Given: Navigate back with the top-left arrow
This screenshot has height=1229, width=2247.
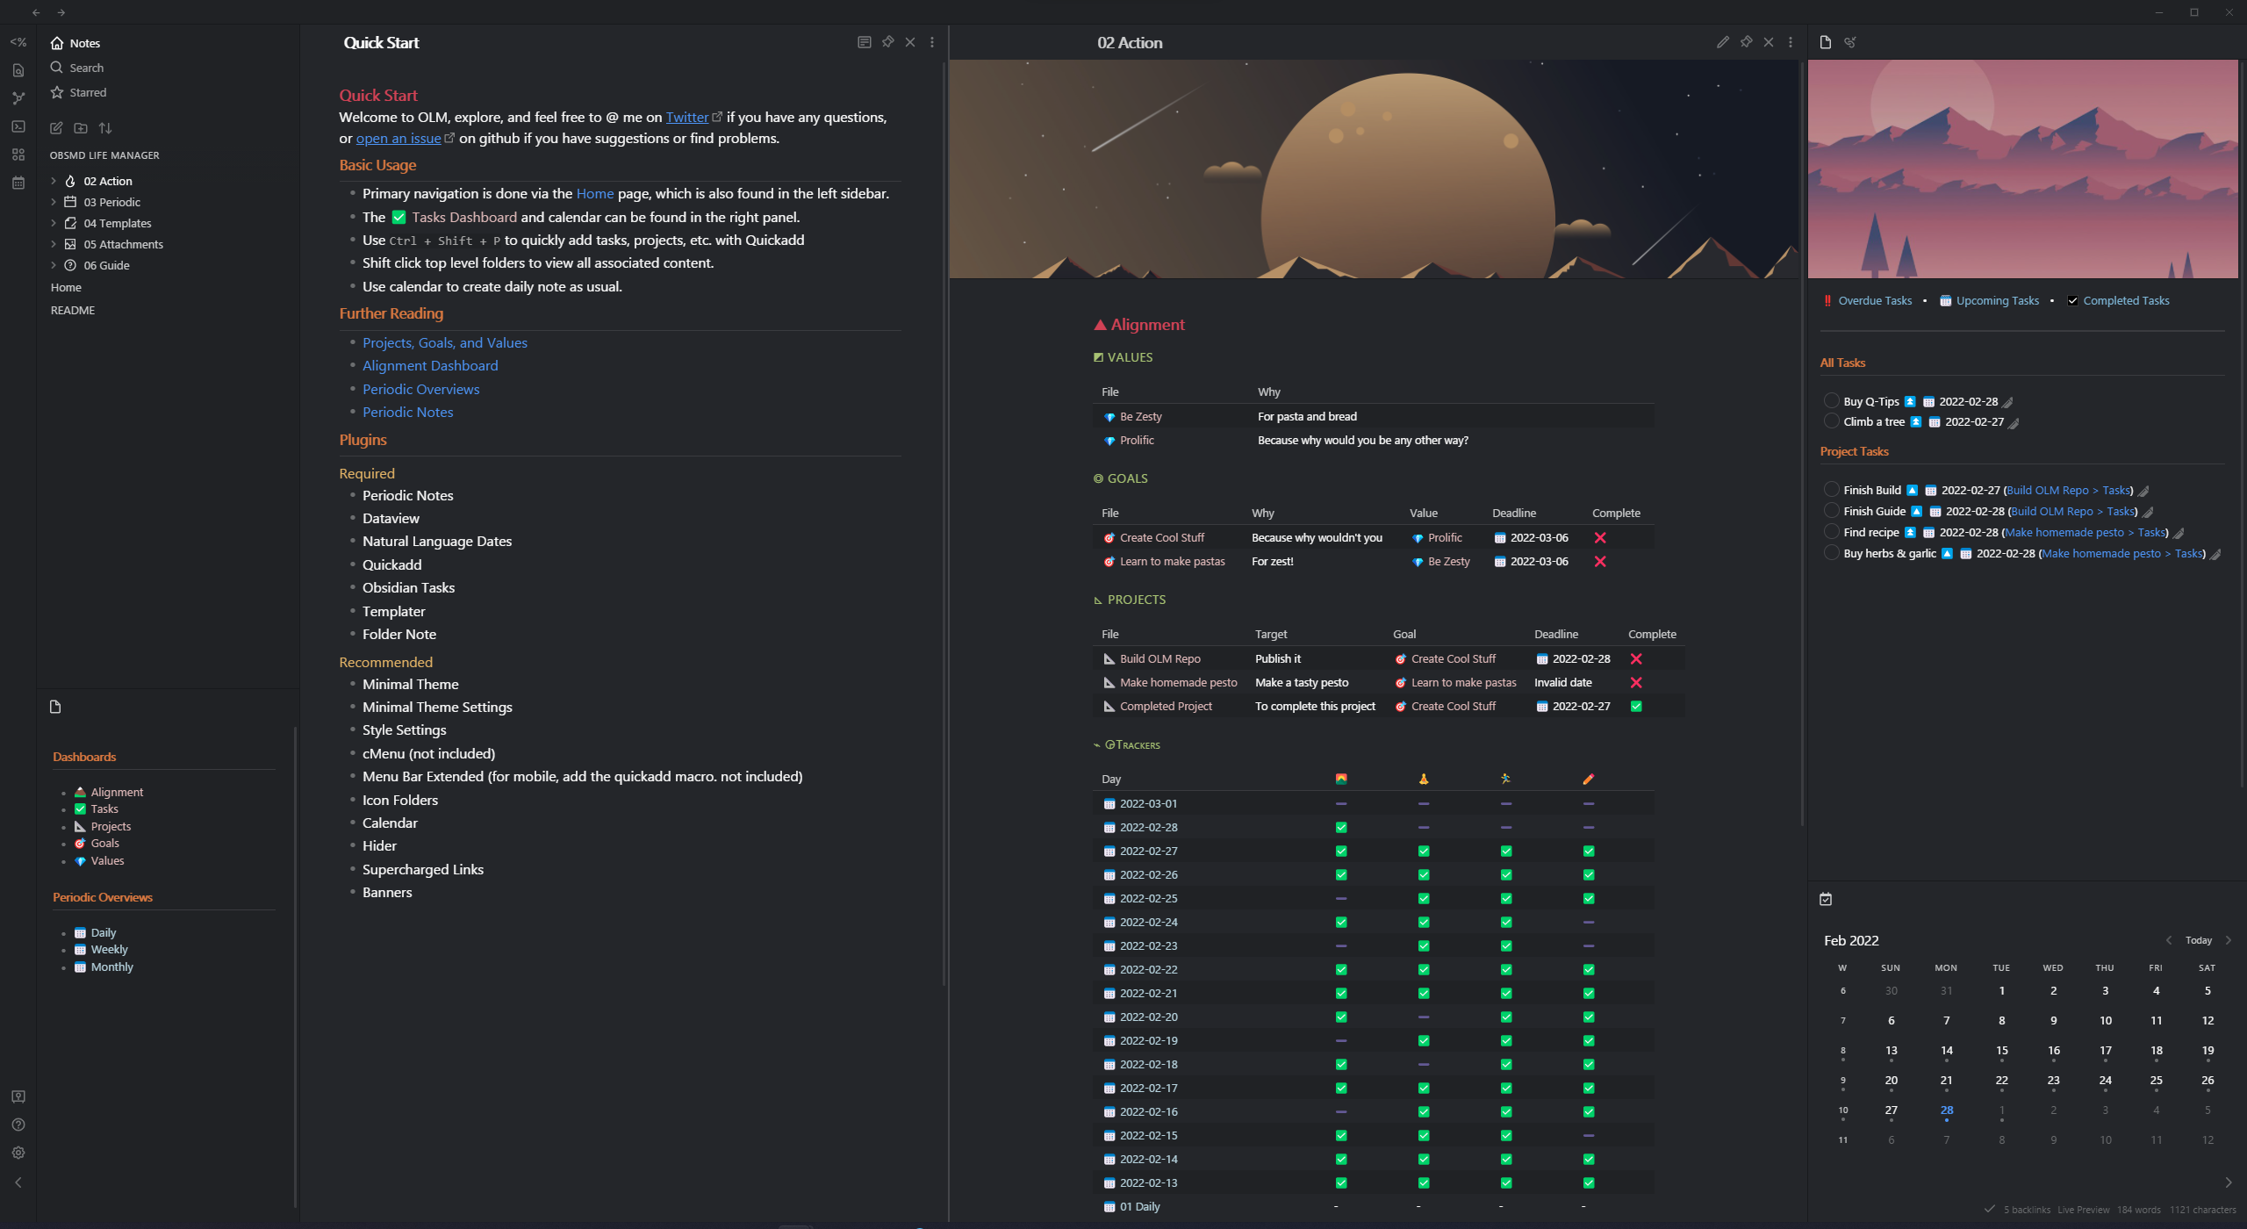Looking at the screenshot, I should click(x=36, y=12).
